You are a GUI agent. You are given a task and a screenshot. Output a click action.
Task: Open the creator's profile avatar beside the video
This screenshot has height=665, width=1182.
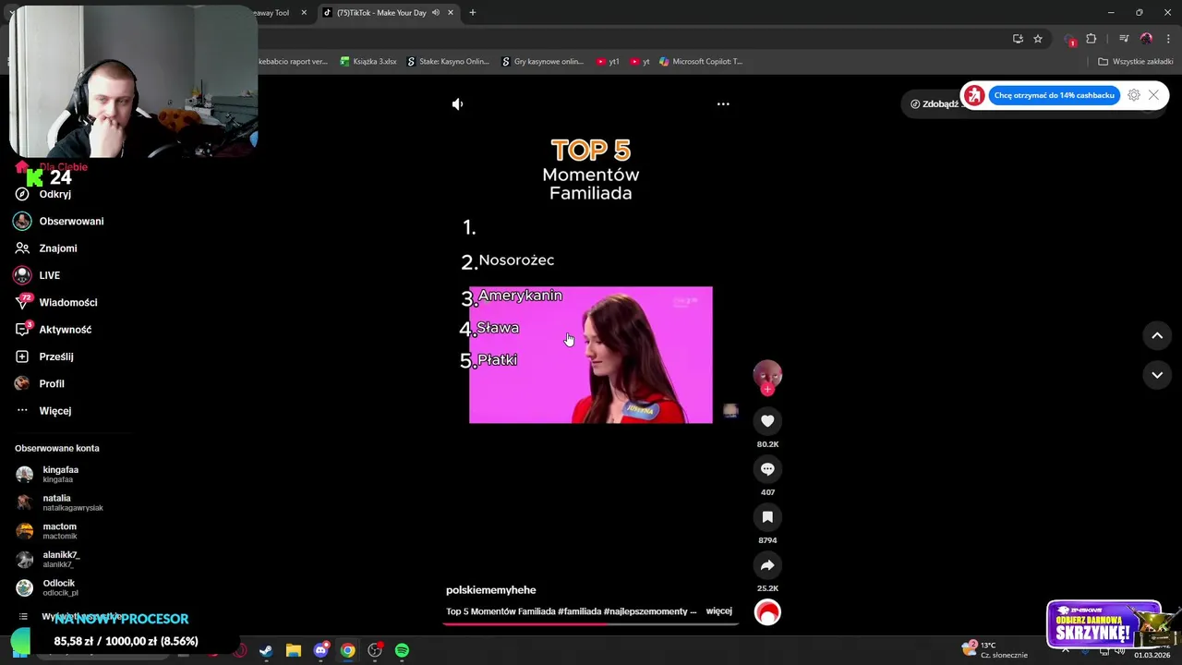(767, 374)
